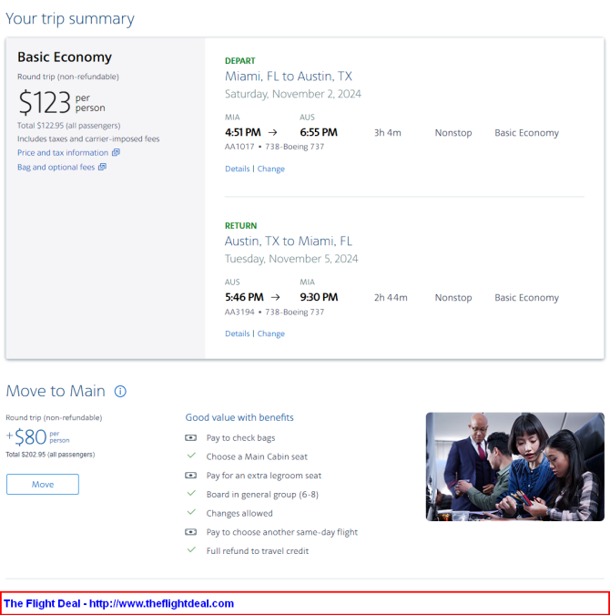Viewport: 610px width, 615px height.
Task: Change the return Austin to Miami flight
Action: click(x=271, y=333)
